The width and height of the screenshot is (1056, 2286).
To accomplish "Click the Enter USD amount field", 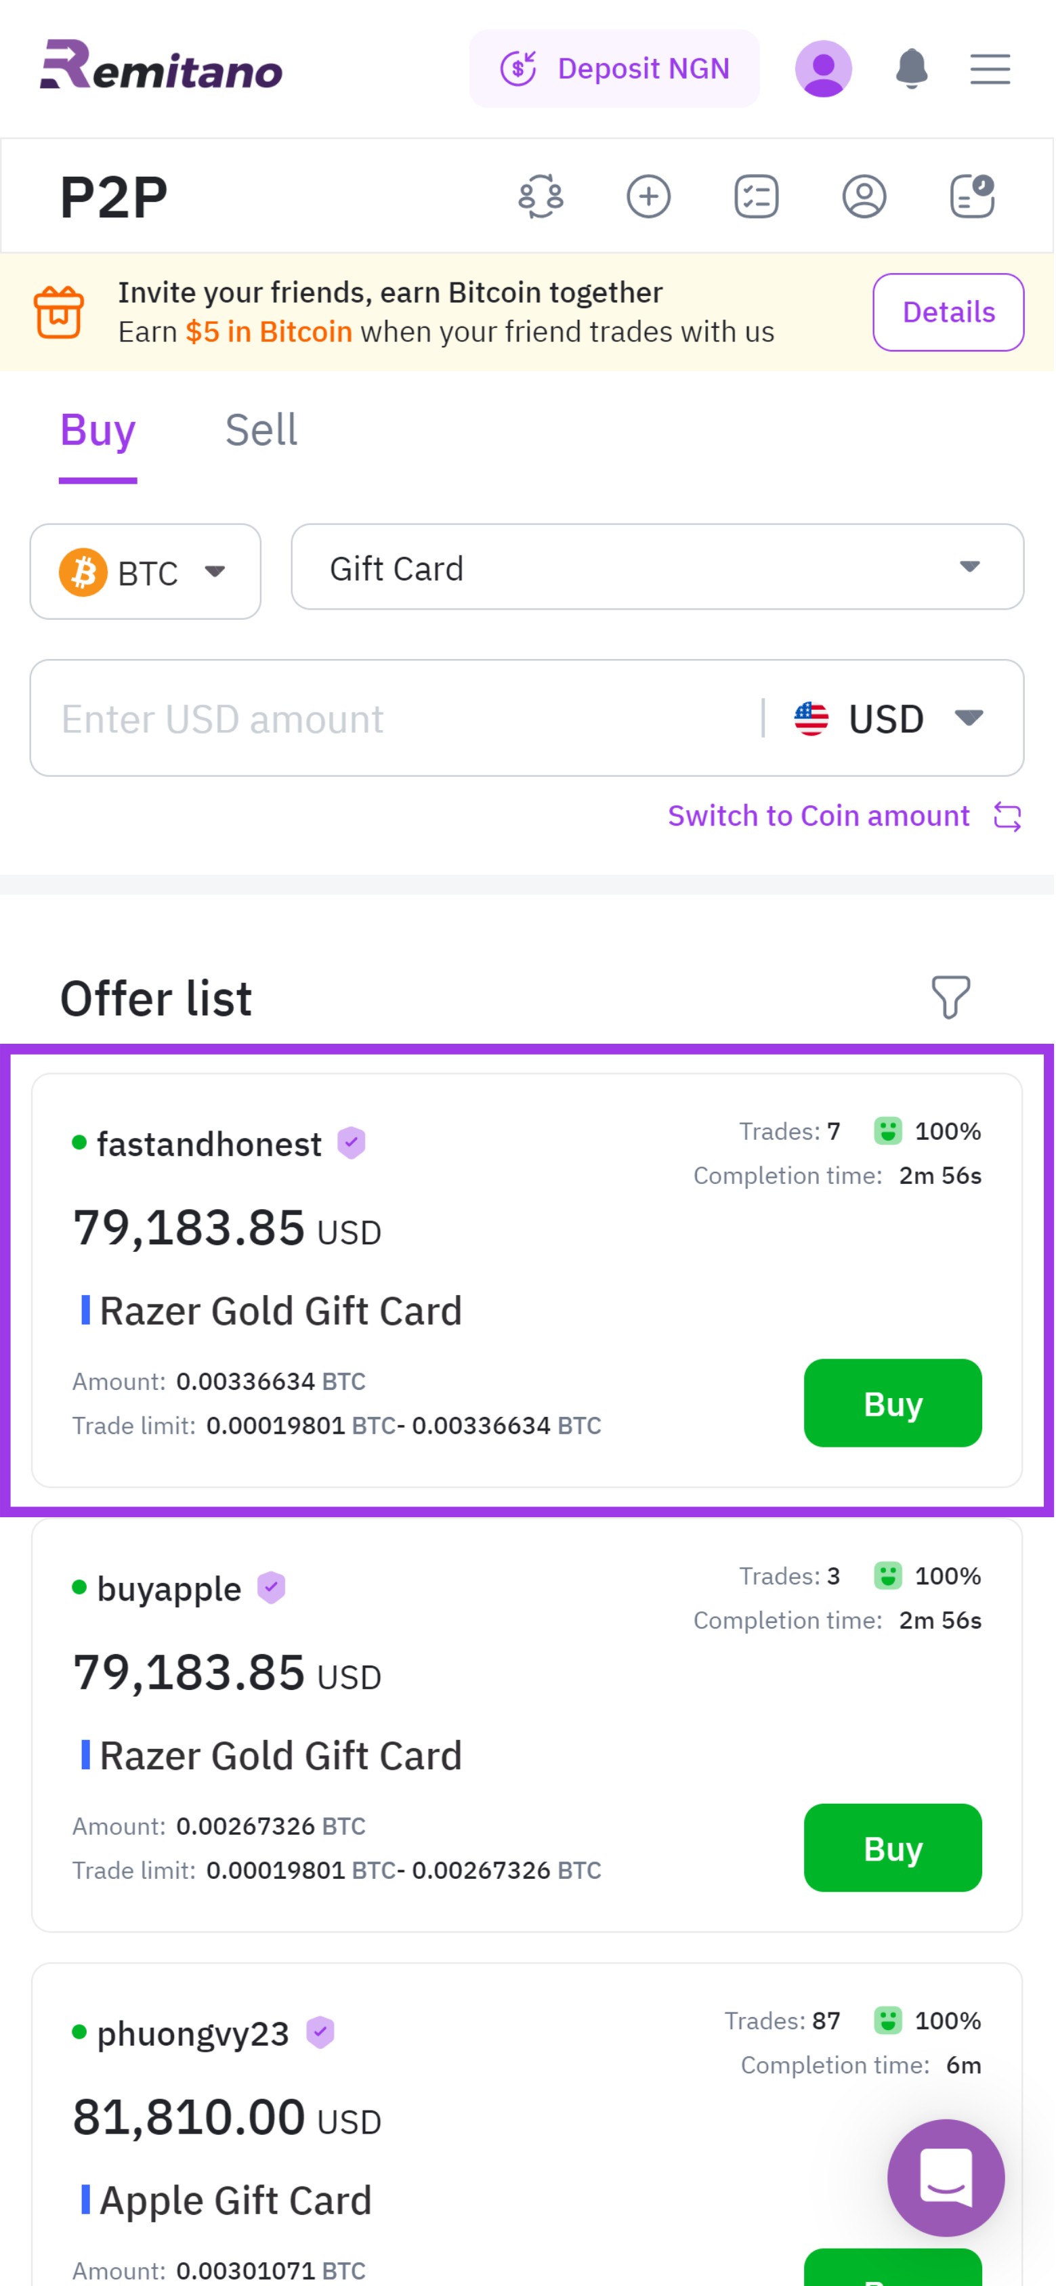I will coord(355,718).
